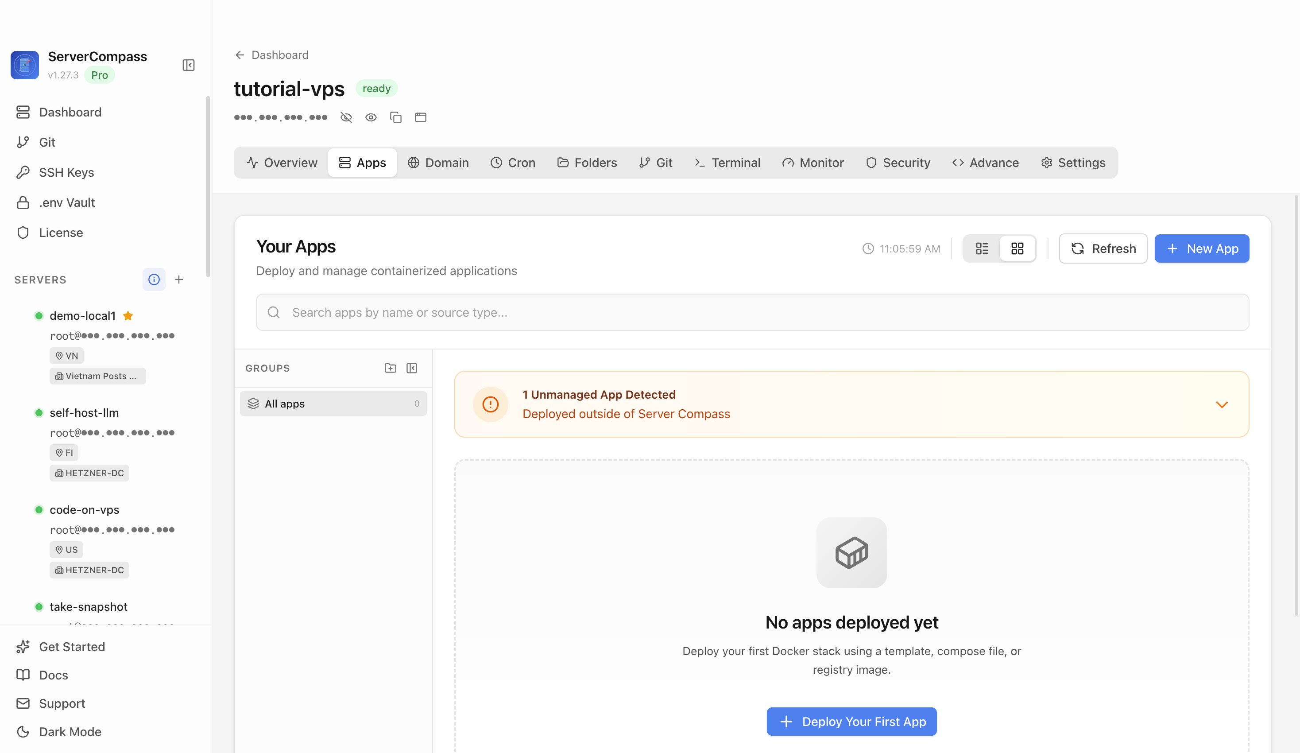
Task: Open the Cron tab
Action: tap(513, 163)
